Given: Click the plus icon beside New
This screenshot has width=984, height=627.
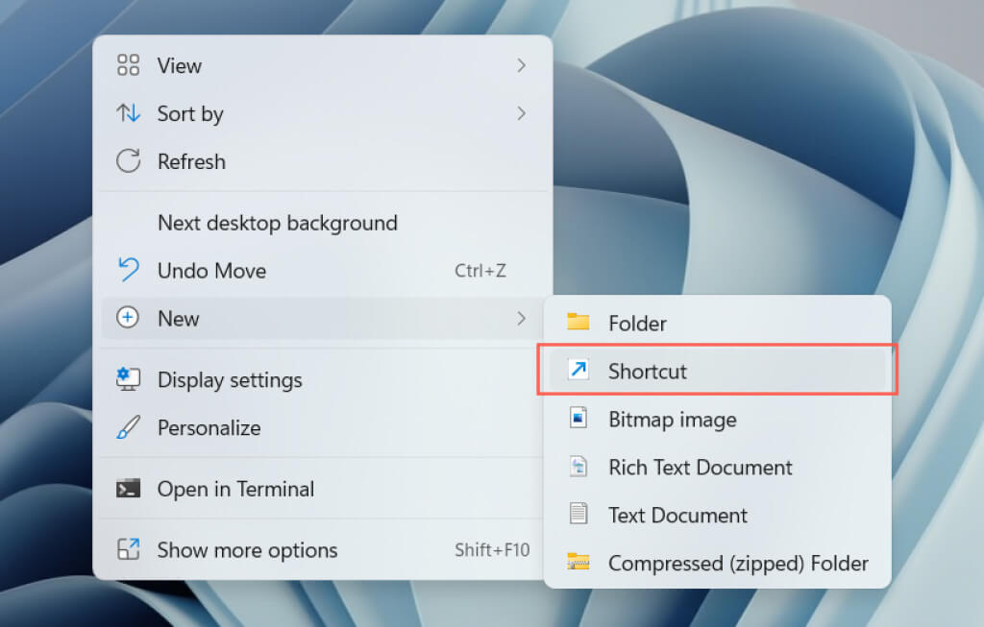Looking at the screenshot, I should (128, 318).
